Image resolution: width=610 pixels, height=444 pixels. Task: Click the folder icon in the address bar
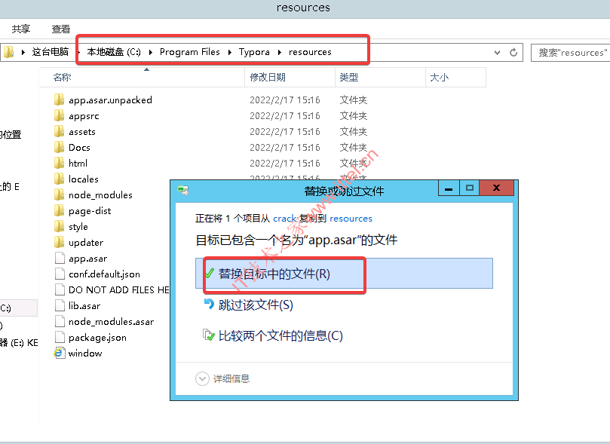click(8, 52)
